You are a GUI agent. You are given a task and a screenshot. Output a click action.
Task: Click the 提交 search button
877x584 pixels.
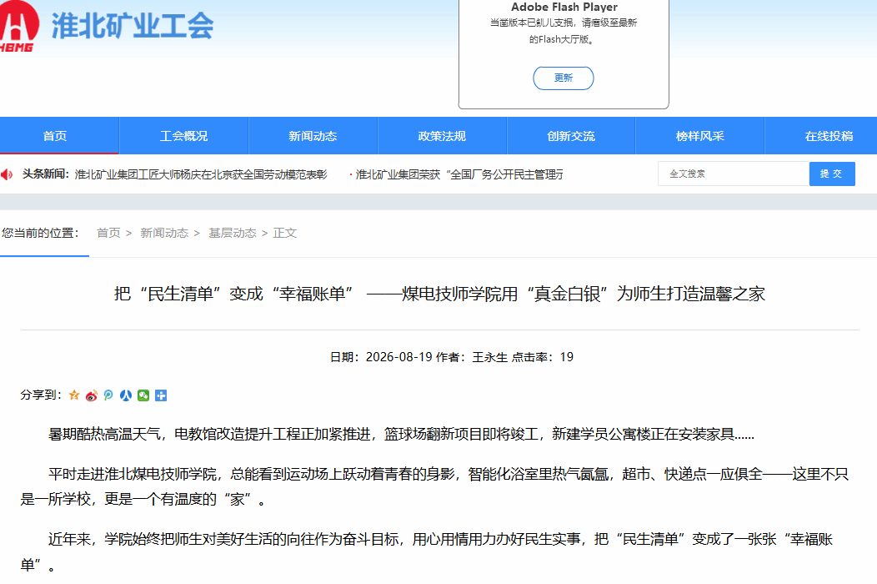click(x=832, y=174)
